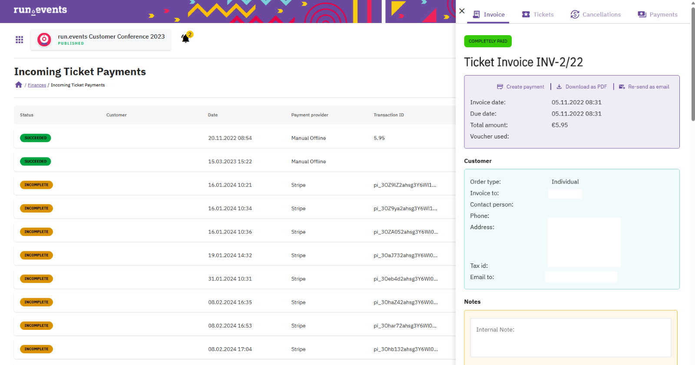Click Manual Offline provider on 15.03.2023 row

coord(308,161)
